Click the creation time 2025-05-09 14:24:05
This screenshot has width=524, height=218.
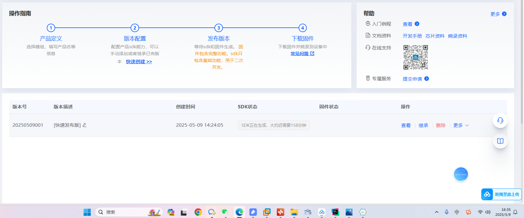[200, 125]
